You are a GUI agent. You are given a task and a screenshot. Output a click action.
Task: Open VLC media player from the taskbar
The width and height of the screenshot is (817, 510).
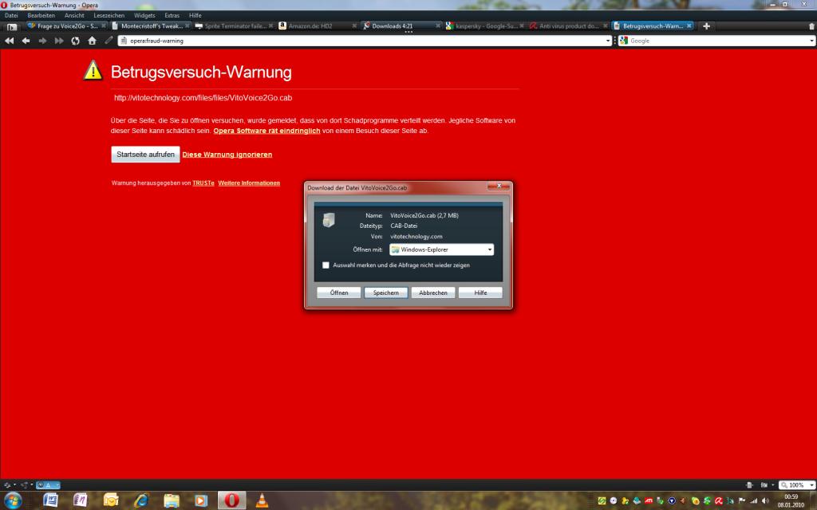pos(262,500)
